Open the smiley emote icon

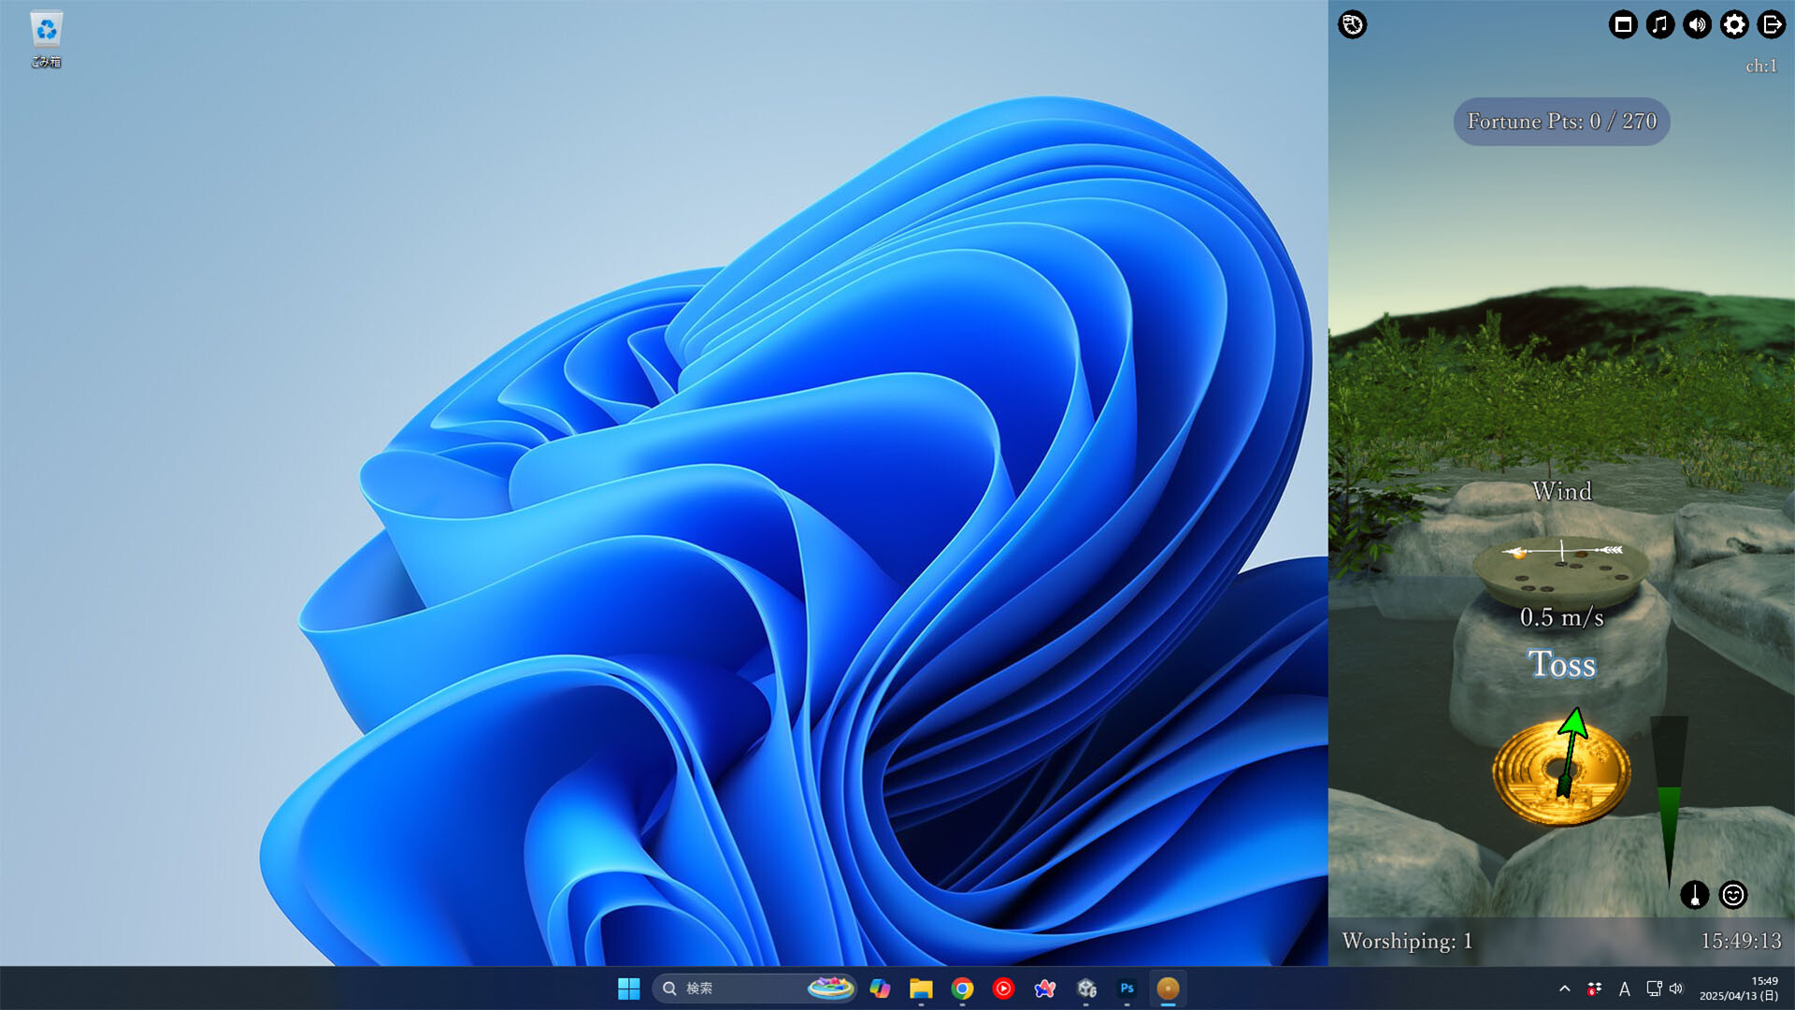1732,896
